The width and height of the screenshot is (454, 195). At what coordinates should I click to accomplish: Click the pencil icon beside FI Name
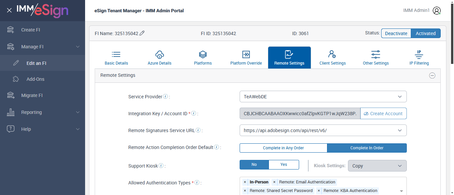click(x=142, y=33)
